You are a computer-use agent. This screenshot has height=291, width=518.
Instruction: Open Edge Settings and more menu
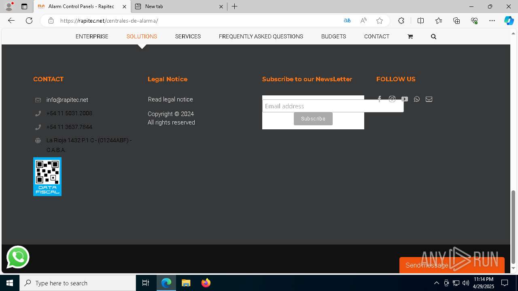pyautogui.click(x=492, y=21)
